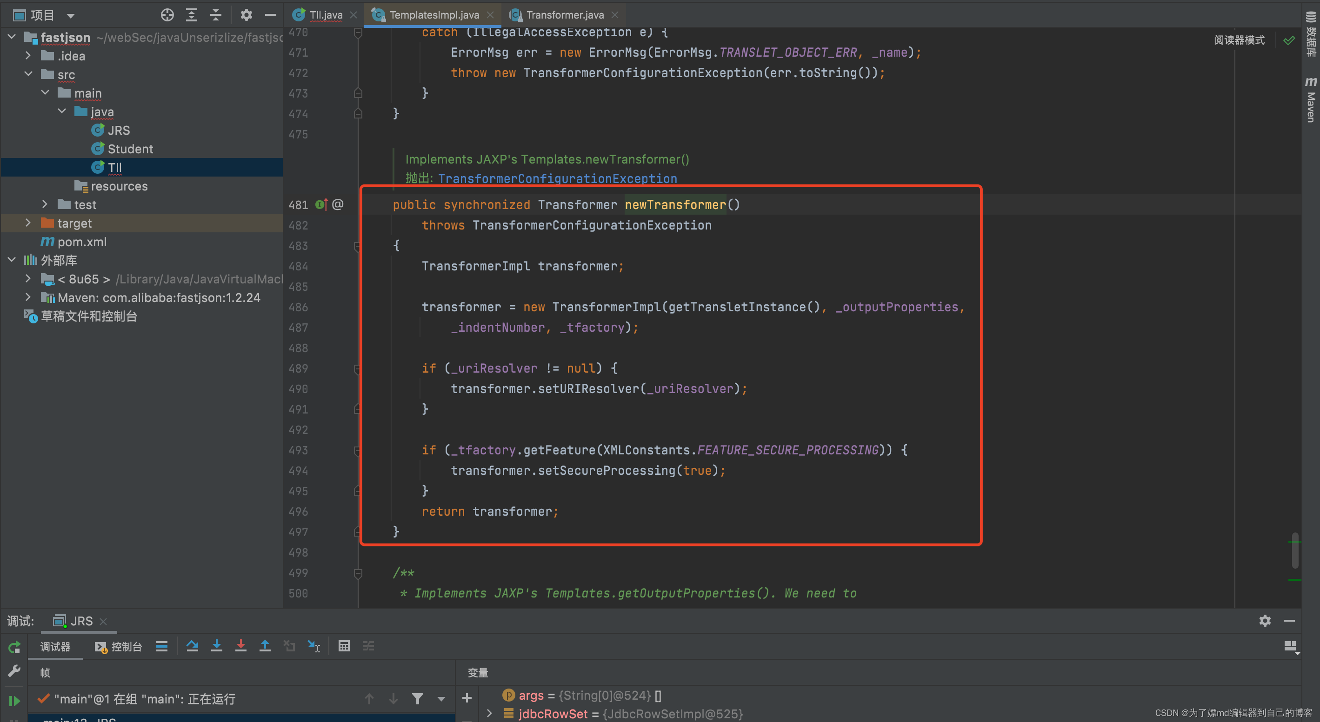This screenshot has width=1320, height=722.
Task: Expand the jdbcRowSet variable
Action: click(x=489, y=713)
